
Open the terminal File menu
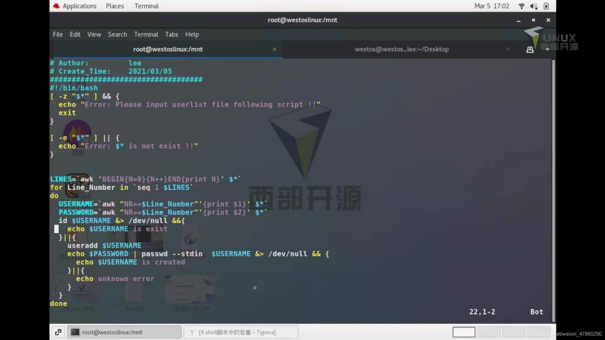coord(58,34)
